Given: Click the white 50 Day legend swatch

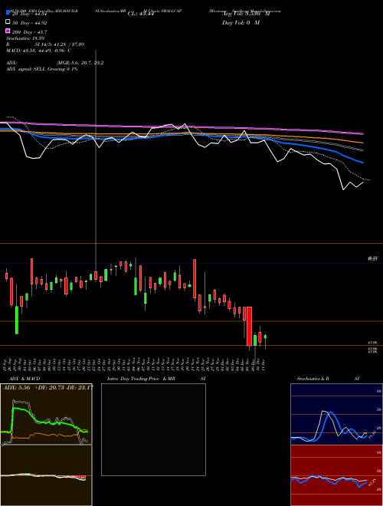Looking at the screenshot, I should (8, 22).
